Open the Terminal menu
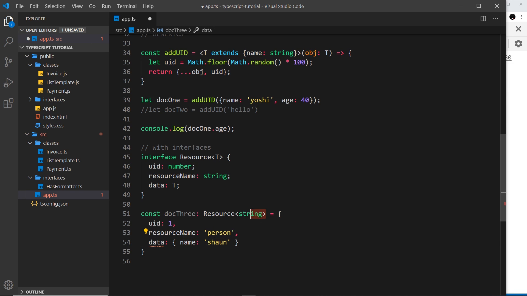The height and width of the screenshot is (296, 527). [x=127, y=6]
